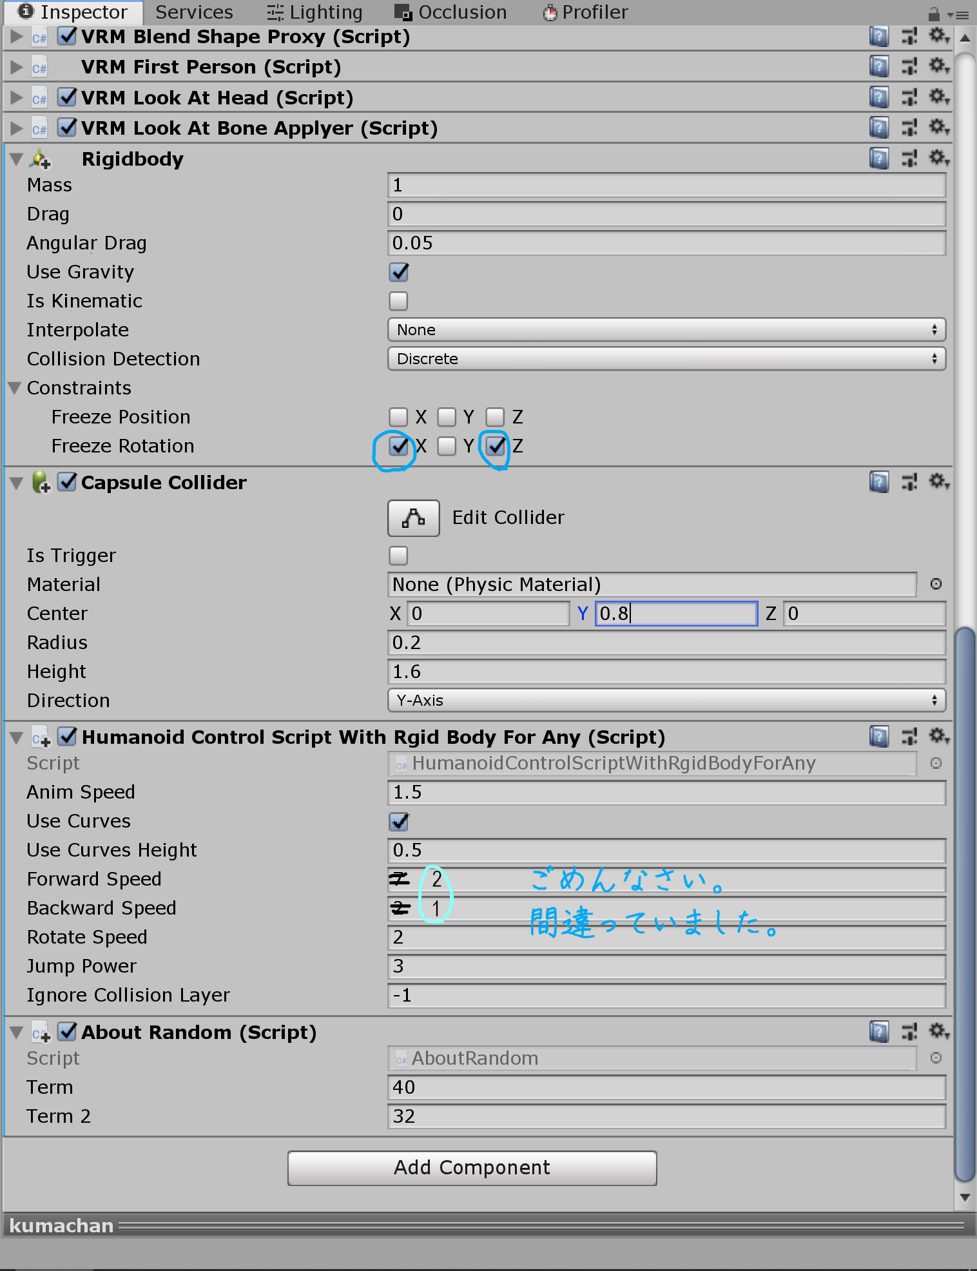Switch to the Profiler tab

click(585, 12)
